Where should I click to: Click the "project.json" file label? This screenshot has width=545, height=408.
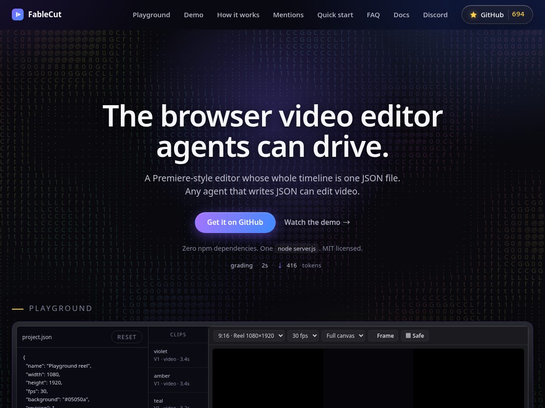pos(37,337)
